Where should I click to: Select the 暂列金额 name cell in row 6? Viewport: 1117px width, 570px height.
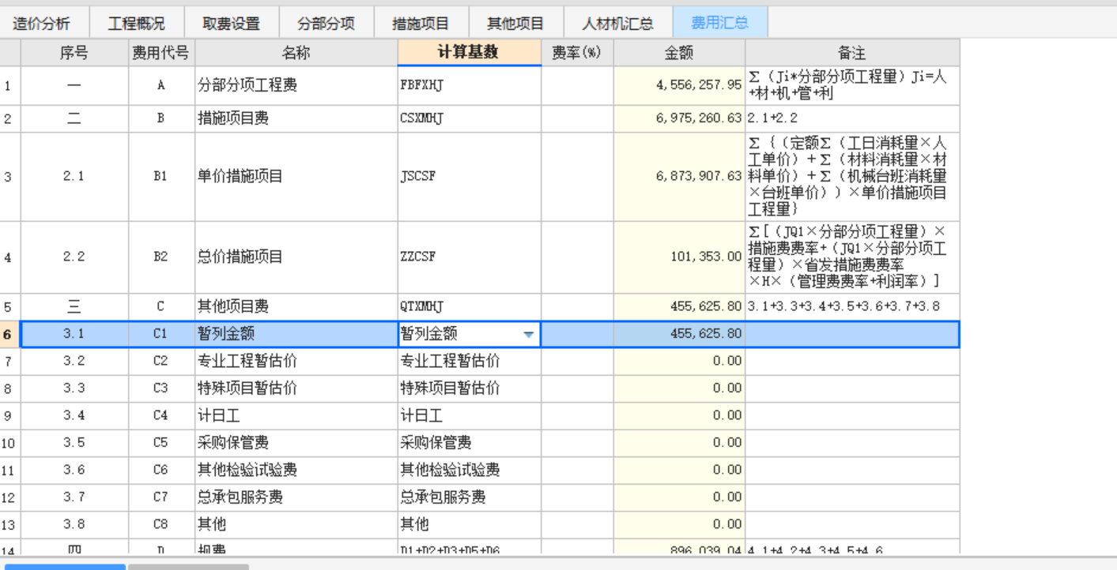tap(296, 335)
